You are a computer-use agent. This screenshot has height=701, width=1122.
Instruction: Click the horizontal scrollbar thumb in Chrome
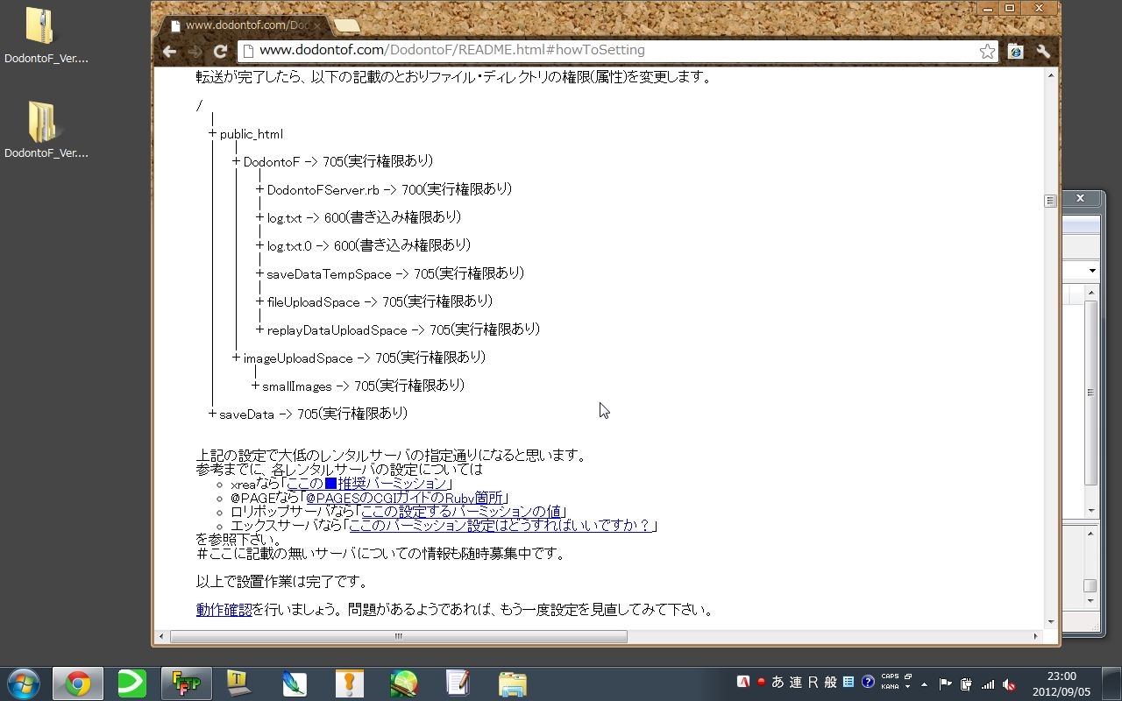tap(398, 636)
